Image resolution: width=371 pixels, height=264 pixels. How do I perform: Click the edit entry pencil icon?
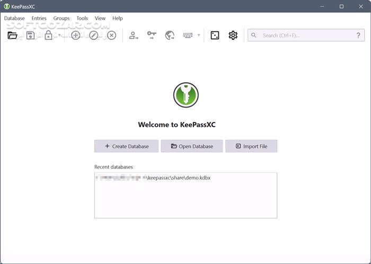94,35
